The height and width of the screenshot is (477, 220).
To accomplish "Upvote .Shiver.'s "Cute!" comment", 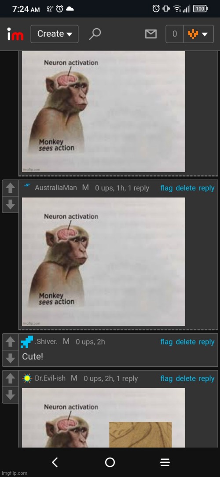I will tap(10, 342).
